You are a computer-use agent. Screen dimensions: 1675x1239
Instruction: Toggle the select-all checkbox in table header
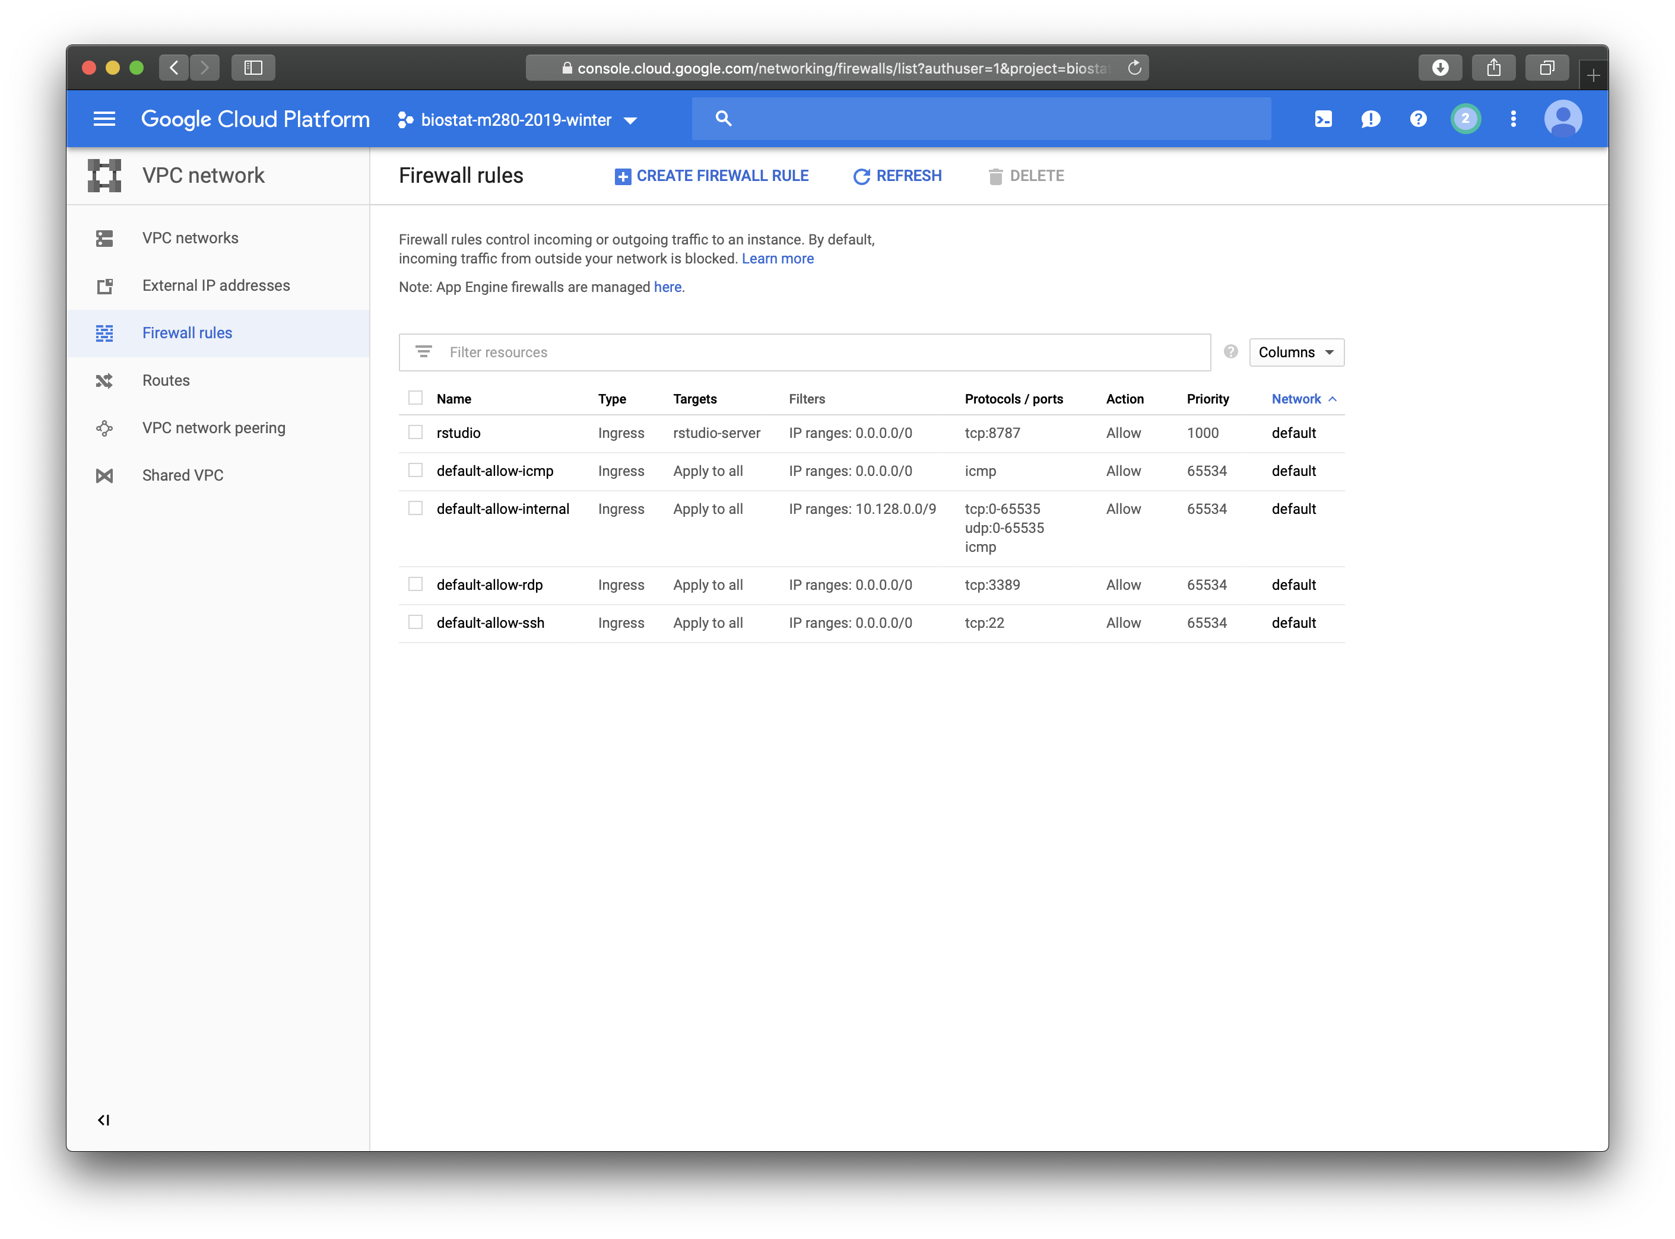[x=415, y=398]
